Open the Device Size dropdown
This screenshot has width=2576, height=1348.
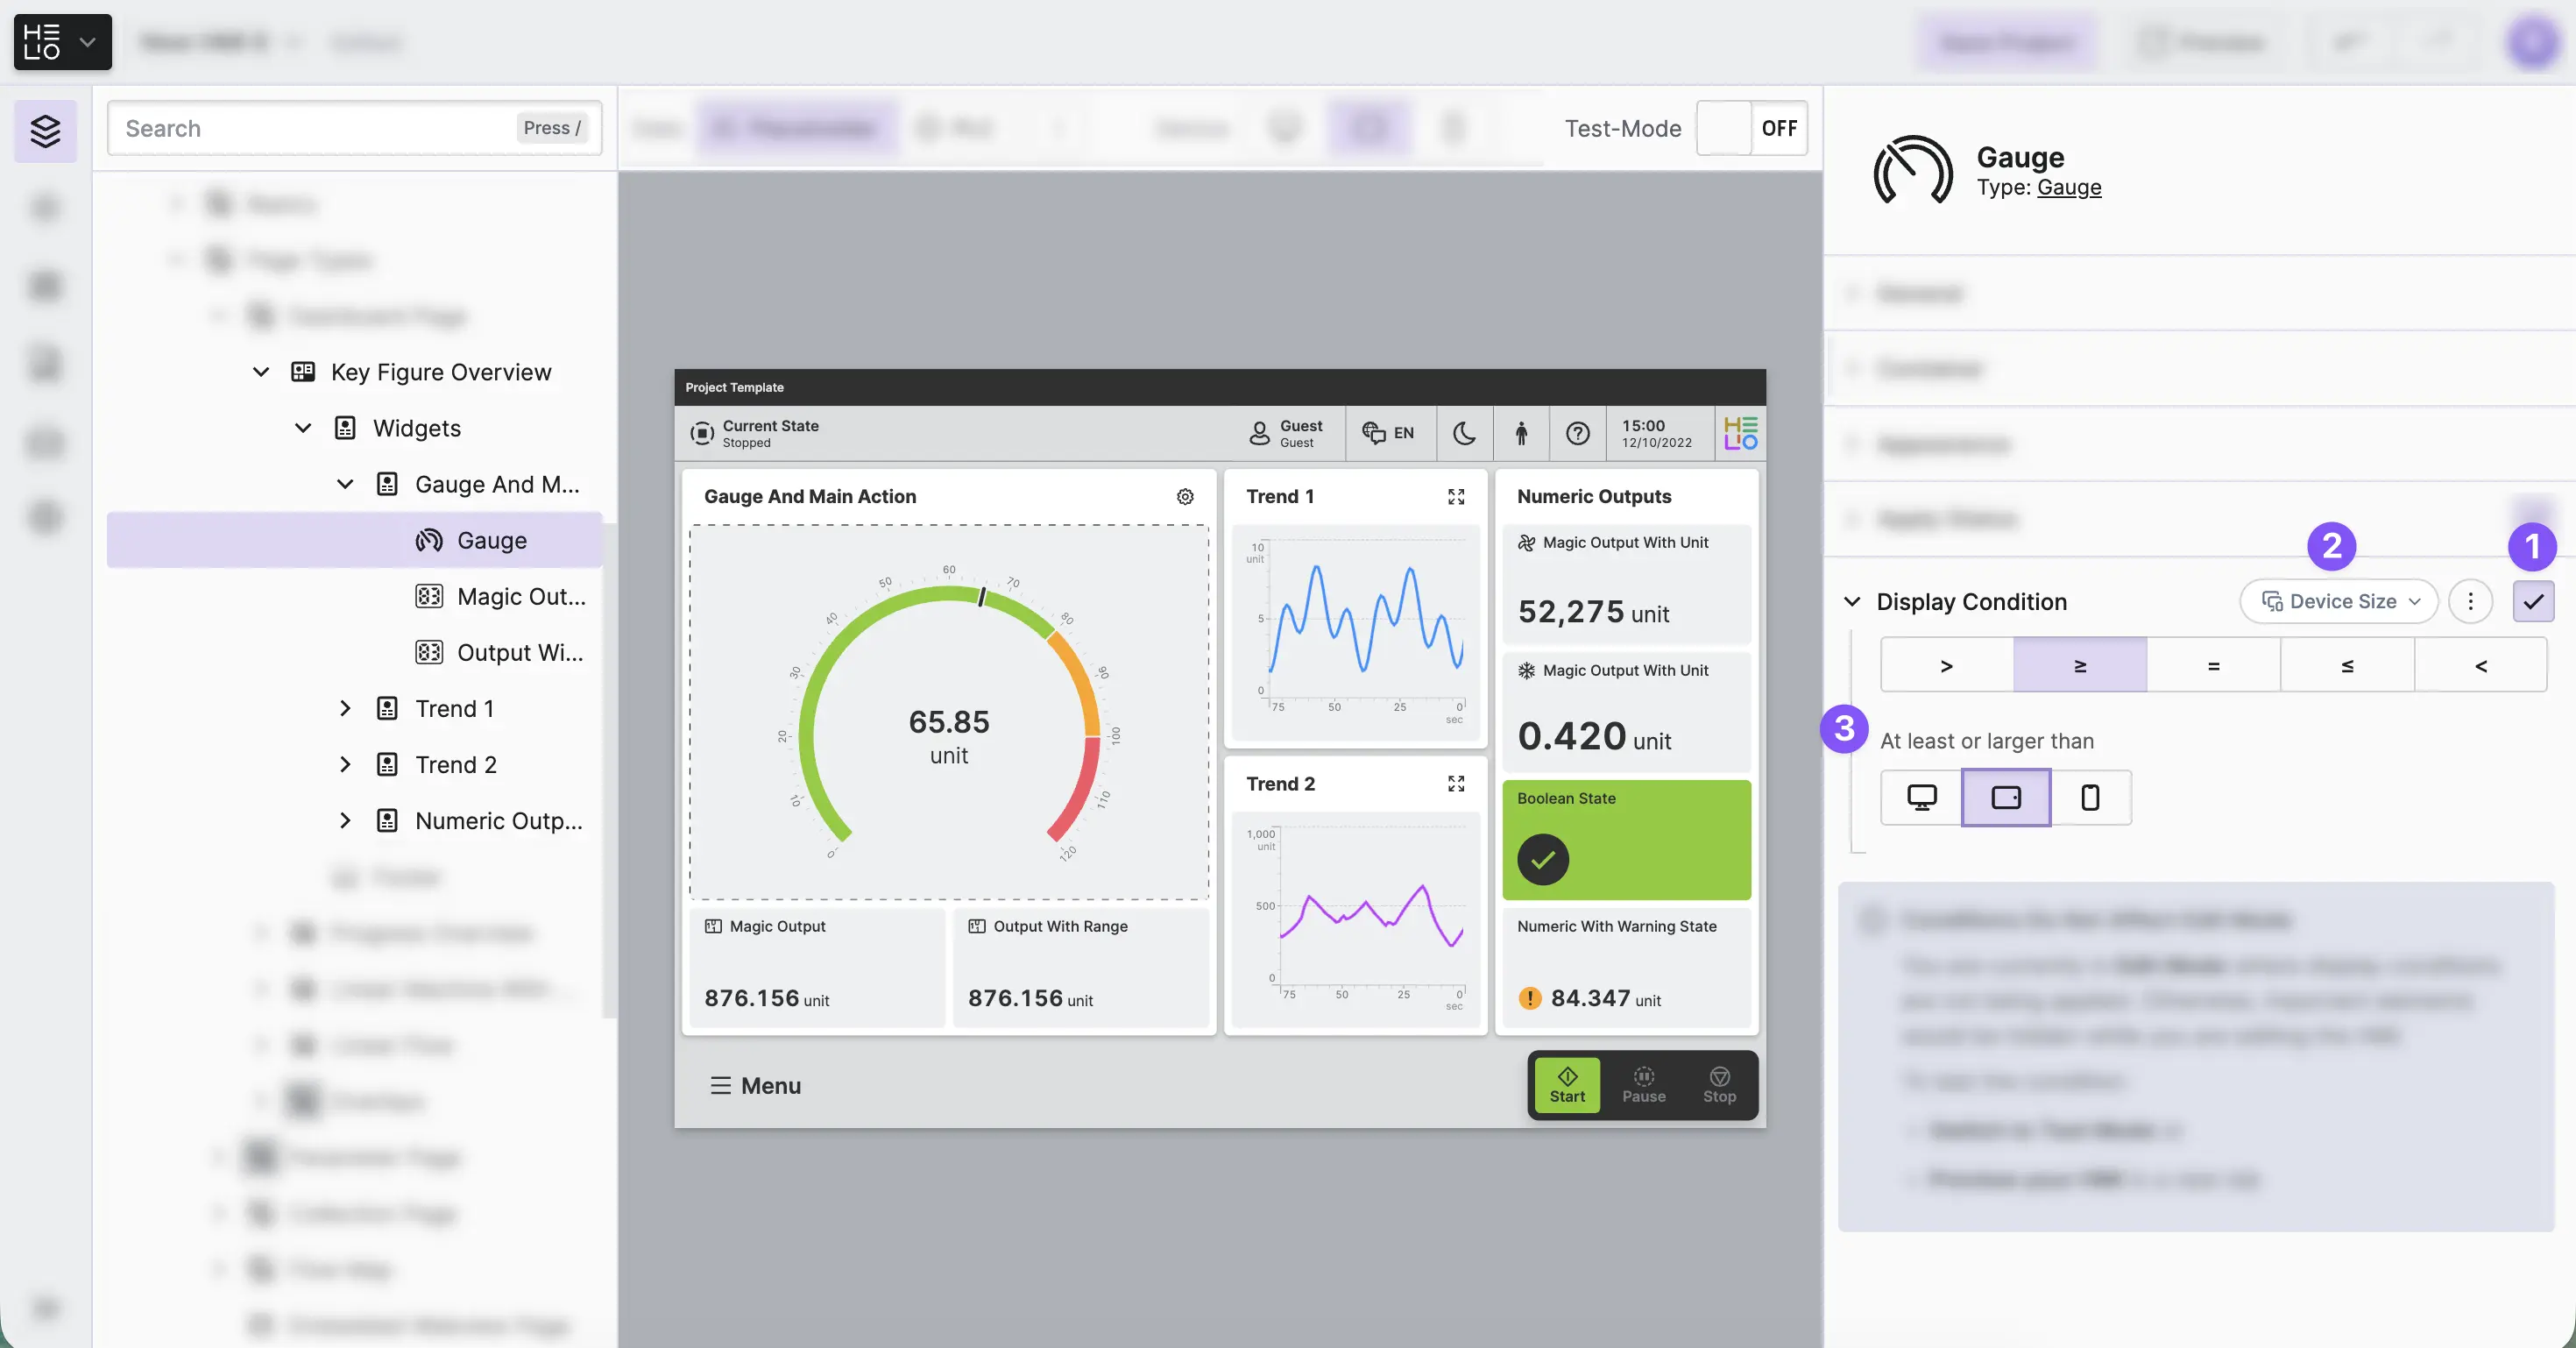coord(2339,601)
